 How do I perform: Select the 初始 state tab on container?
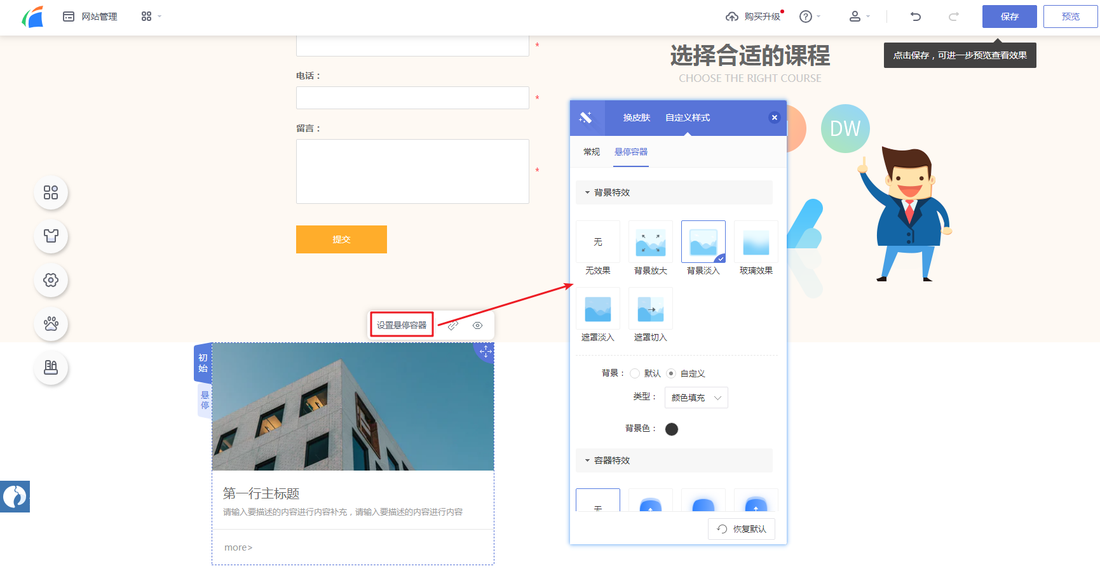click(x=203, y=363)
